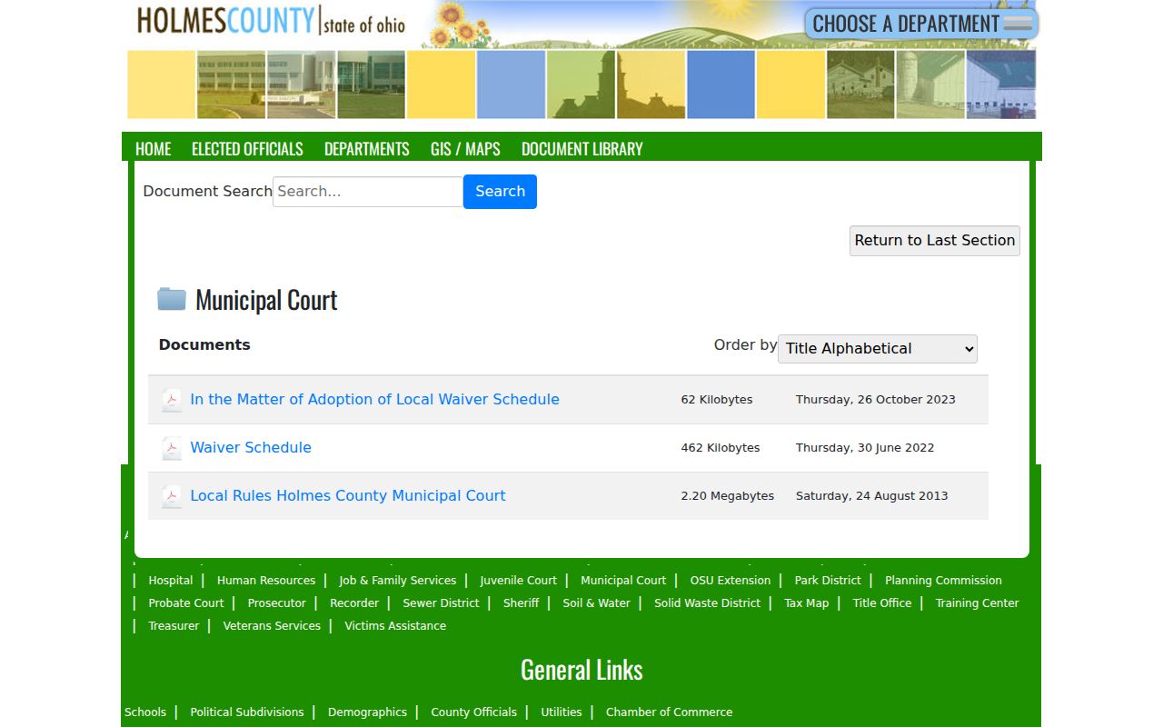Open the Job & Family Services link
This screenshot has width=1163, height=727.
point(398,581)
